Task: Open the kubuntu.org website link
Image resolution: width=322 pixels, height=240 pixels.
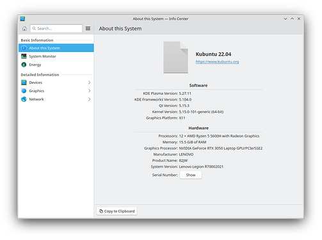Action: pyautogui.click(x=217, y=61)
